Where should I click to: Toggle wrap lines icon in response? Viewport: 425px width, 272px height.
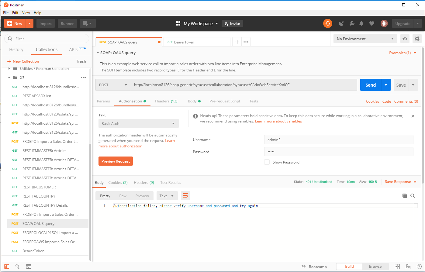[x=185, y=196]
